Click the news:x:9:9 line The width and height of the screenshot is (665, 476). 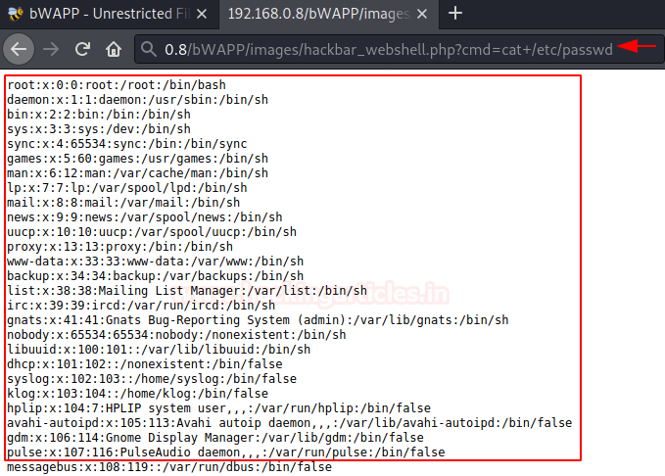tap(145, 217)
